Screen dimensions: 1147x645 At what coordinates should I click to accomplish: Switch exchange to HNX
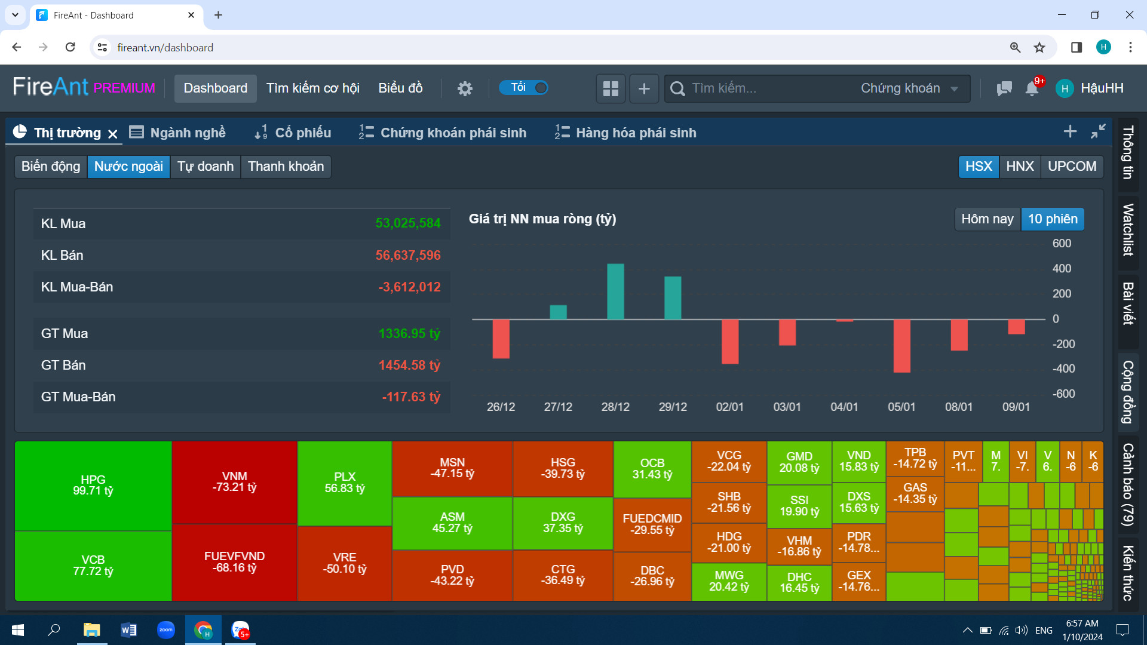1020,166
